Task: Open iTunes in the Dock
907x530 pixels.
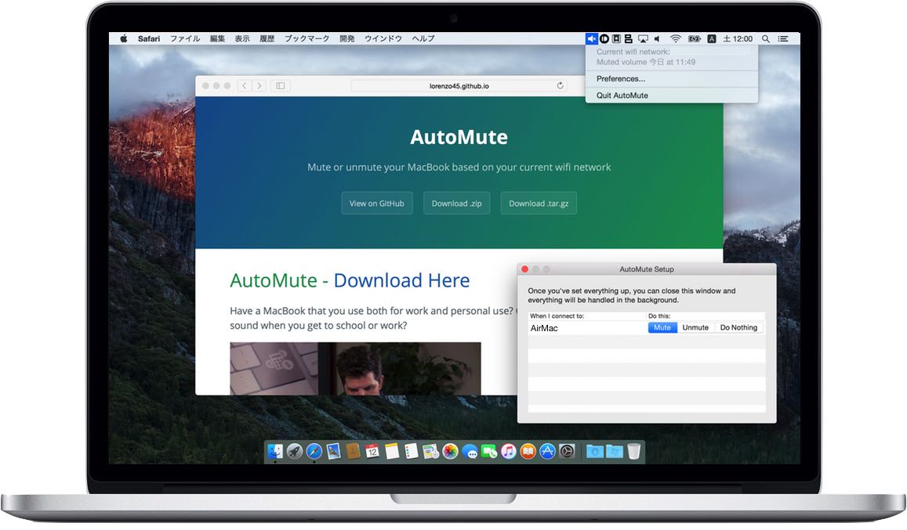Action: (x=509, y=452)
